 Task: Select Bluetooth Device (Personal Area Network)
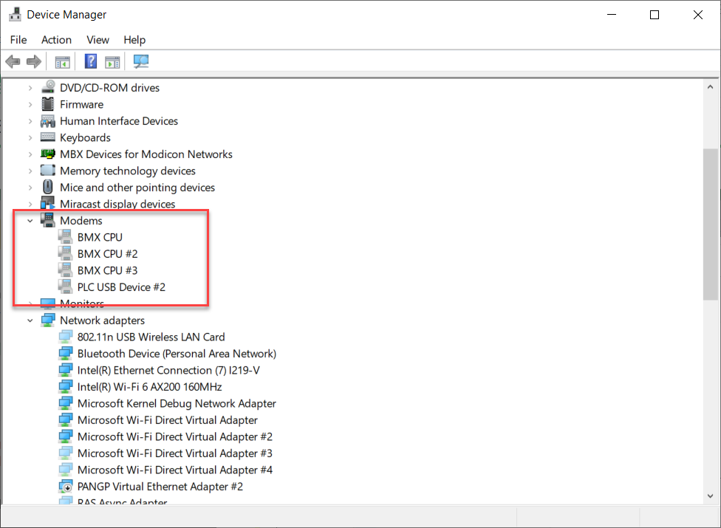coord(177,354)
